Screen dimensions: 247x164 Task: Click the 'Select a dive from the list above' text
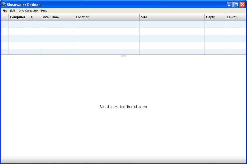[123, 107]
